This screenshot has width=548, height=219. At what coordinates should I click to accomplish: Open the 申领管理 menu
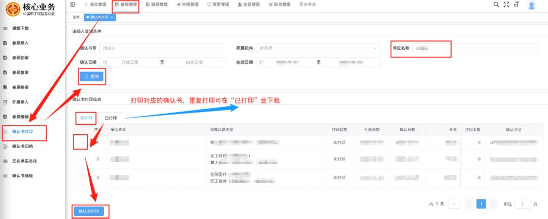click(x=187, y=5)
